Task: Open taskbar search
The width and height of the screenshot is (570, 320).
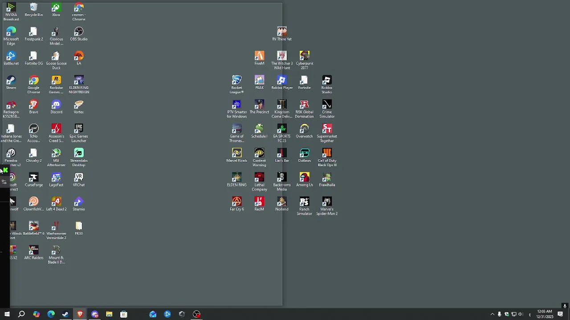Action: 21,314
